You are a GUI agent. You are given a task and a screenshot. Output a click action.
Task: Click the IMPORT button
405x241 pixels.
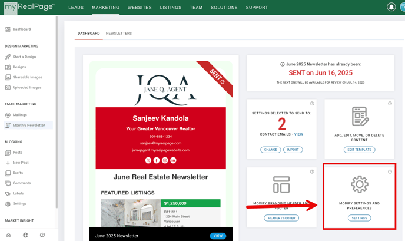(293, 150)
